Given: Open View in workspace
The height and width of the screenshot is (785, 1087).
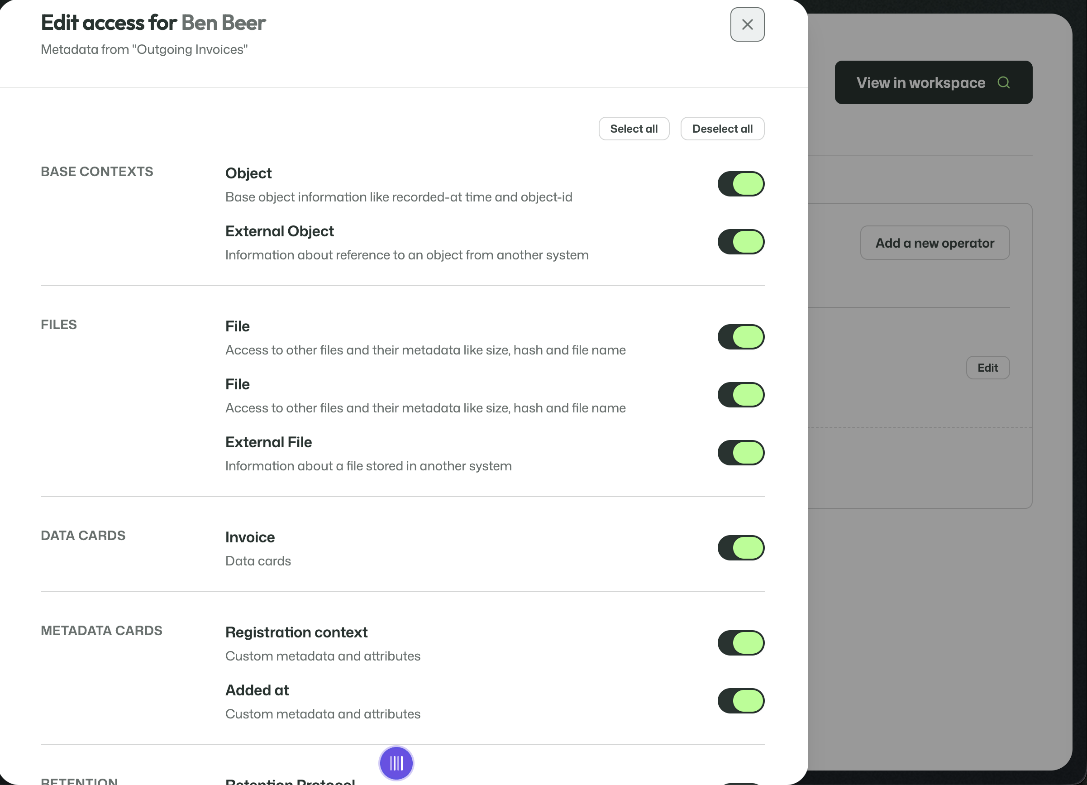Looking at the screenshot, I should tap(933, 82).
